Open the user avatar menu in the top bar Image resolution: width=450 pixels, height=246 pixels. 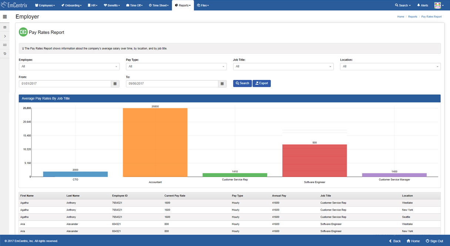[439, 5]
